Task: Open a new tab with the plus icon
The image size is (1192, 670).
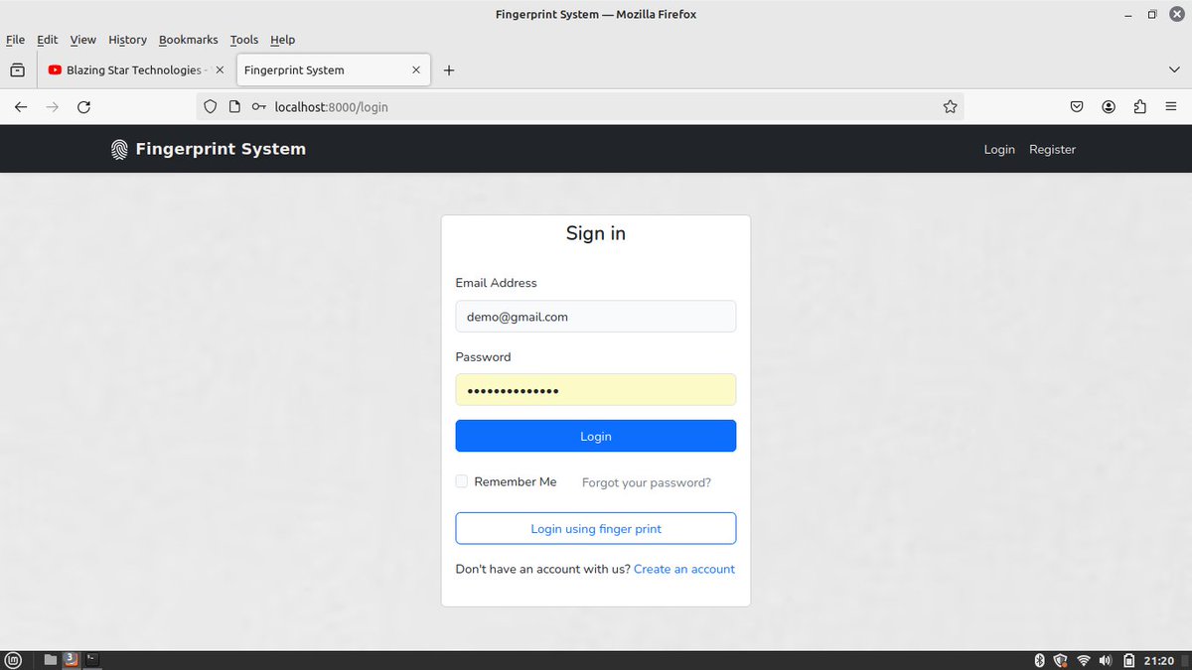Action: [x=449, y=70]
